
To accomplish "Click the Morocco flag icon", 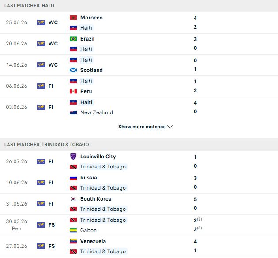I will (73, 18).
